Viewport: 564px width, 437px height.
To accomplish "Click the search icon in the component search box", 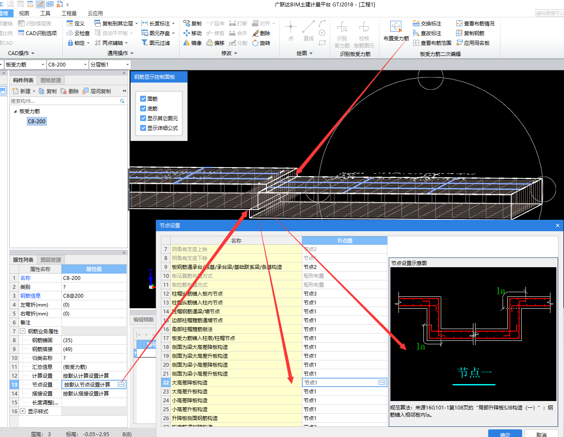I will pos(122,101).
